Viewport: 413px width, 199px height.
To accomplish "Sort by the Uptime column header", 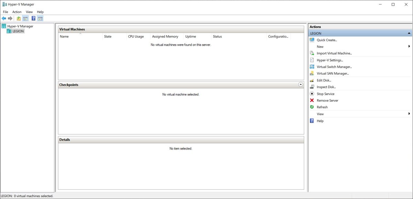I will (x=197, y=36).
